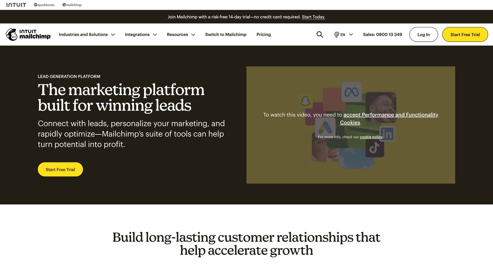
Task: Open Switch to Mailchimp page
Action: click(226, 35)
